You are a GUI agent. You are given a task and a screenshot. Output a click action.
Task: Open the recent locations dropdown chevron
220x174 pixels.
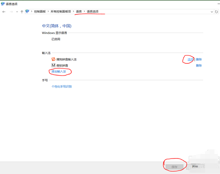pos(17,12)
